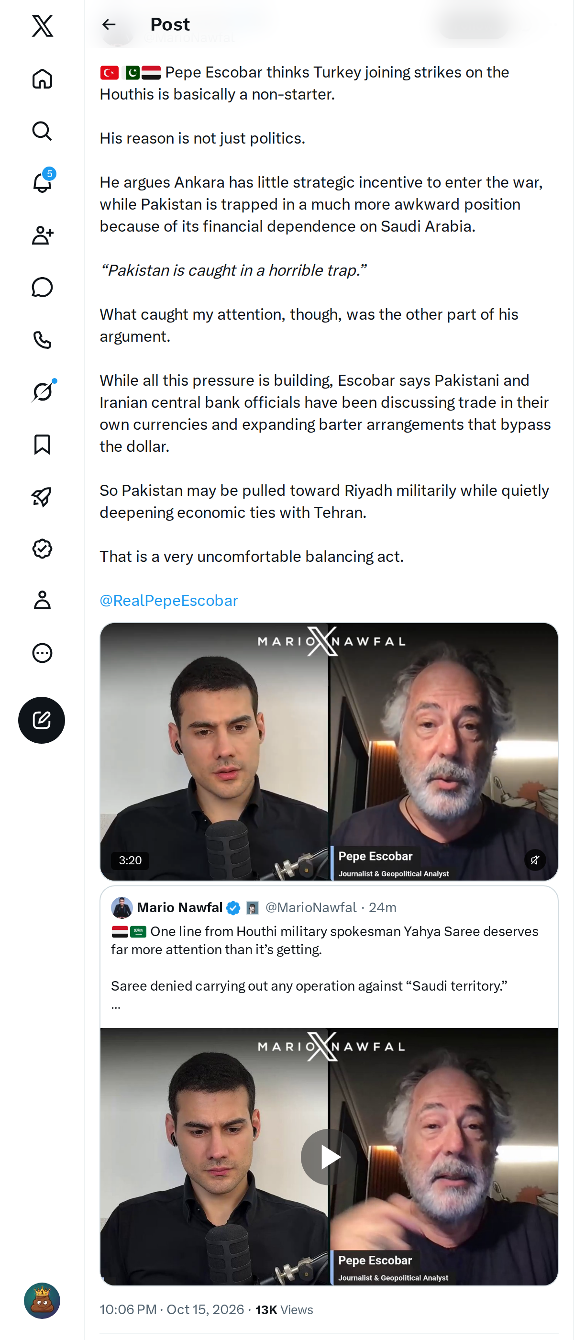Image resolution: width=574 pixels, height=1340 pixels.
Task: Unmute the first video's sound
Action: click(x=534, y=860)
